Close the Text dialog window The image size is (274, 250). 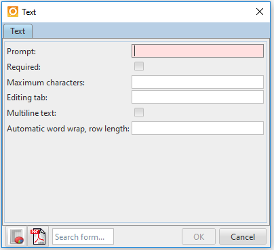point(260,12)
